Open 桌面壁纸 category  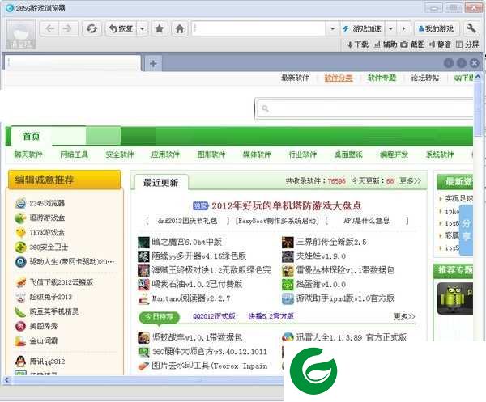pyautogui.click(x=348, y=154)
